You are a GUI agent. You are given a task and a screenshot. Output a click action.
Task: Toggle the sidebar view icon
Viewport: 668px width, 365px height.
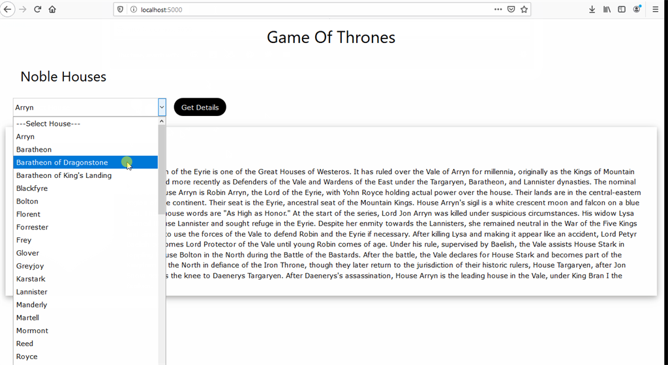(x=622, y=9)
